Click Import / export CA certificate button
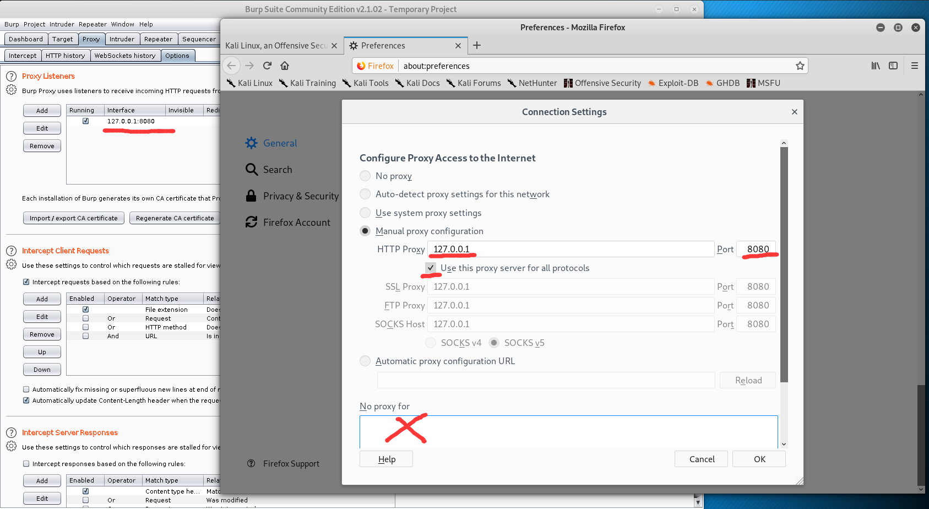 [74, 218]
